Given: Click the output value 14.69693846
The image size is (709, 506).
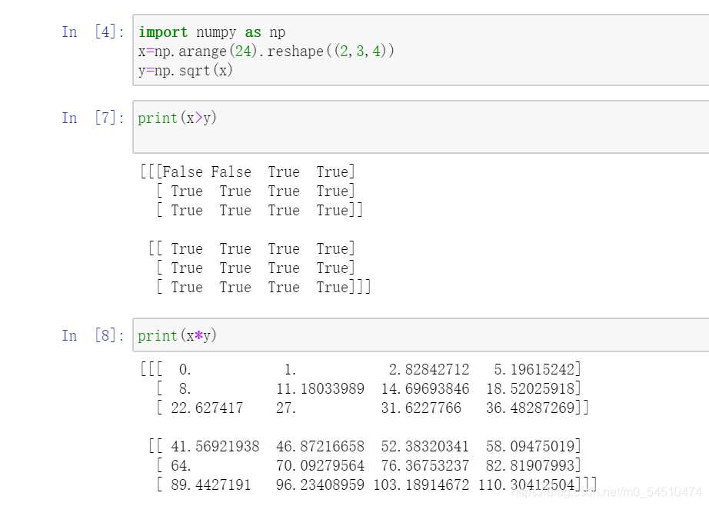Looking at the screenshot, I should click(425, 389).
